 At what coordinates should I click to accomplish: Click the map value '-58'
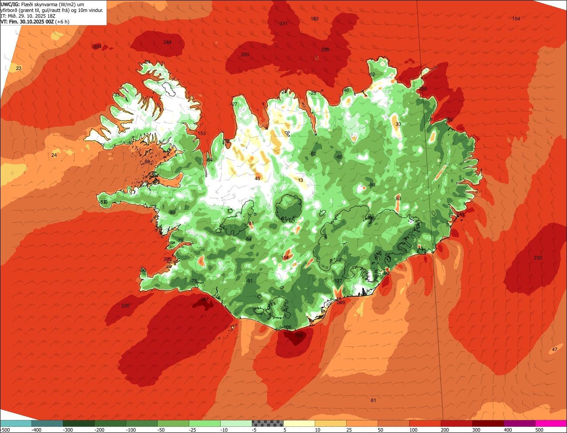(x=371, y=185)
